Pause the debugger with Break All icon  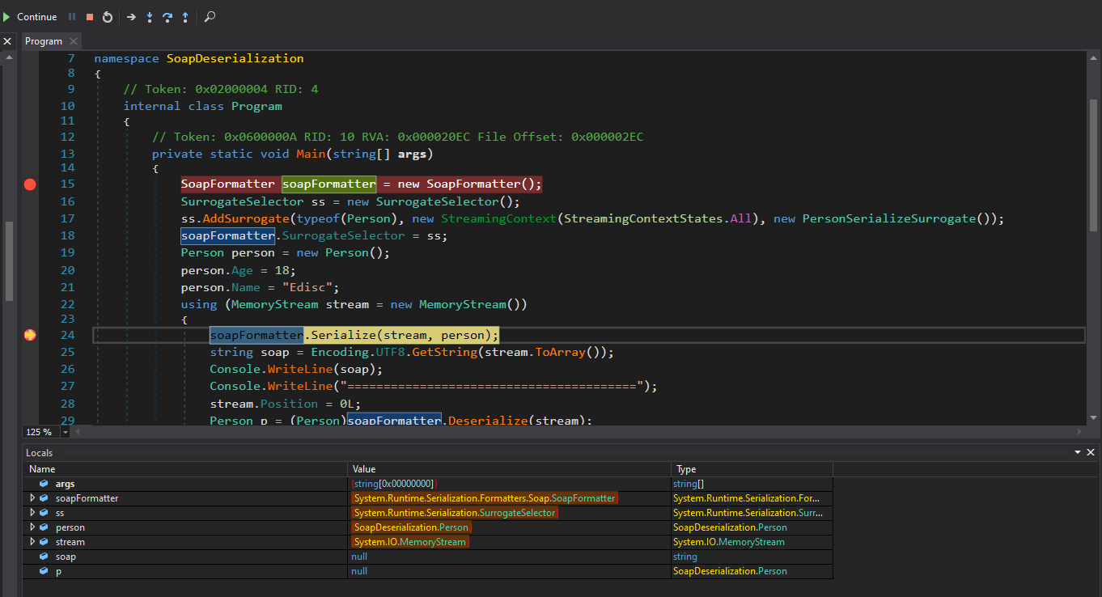[72, 17]
